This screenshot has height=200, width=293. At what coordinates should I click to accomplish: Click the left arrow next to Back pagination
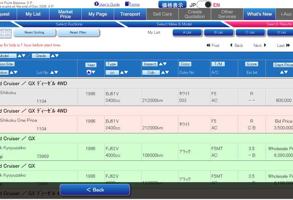[231, 45]
